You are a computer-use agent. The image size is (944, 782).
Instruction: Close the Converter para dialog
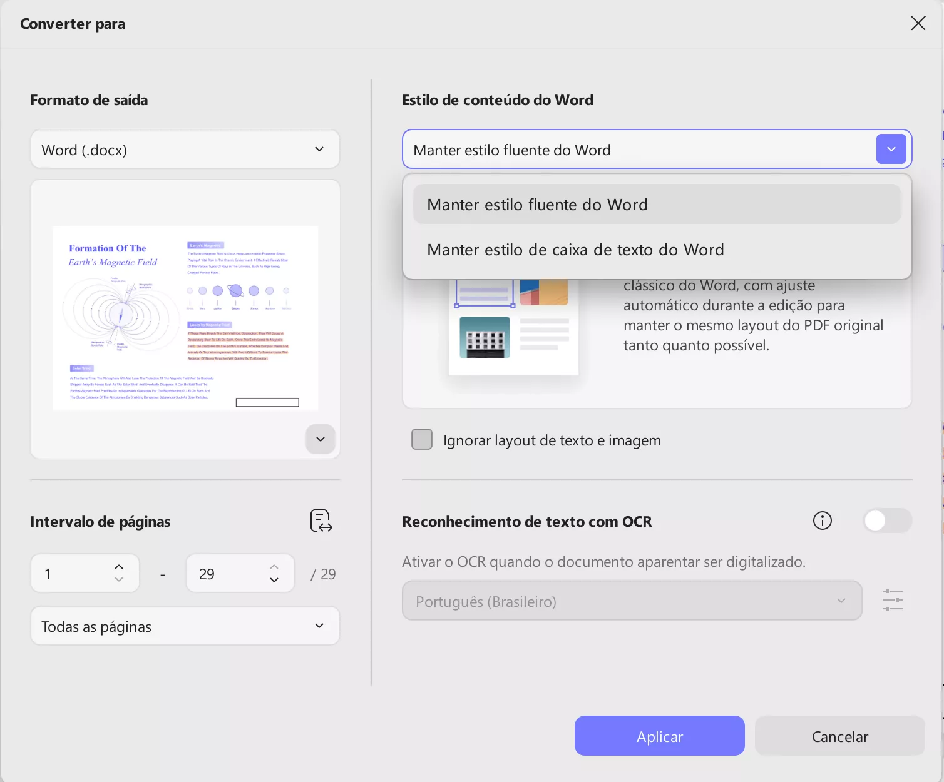(x=918, y=24)
